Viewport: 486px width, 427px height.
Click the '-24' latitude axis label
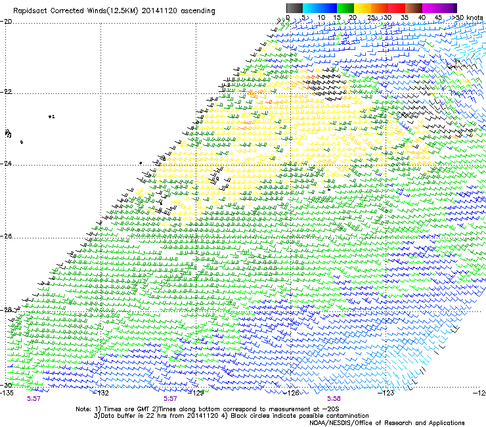pyautogui.click(x=6, y=164)
